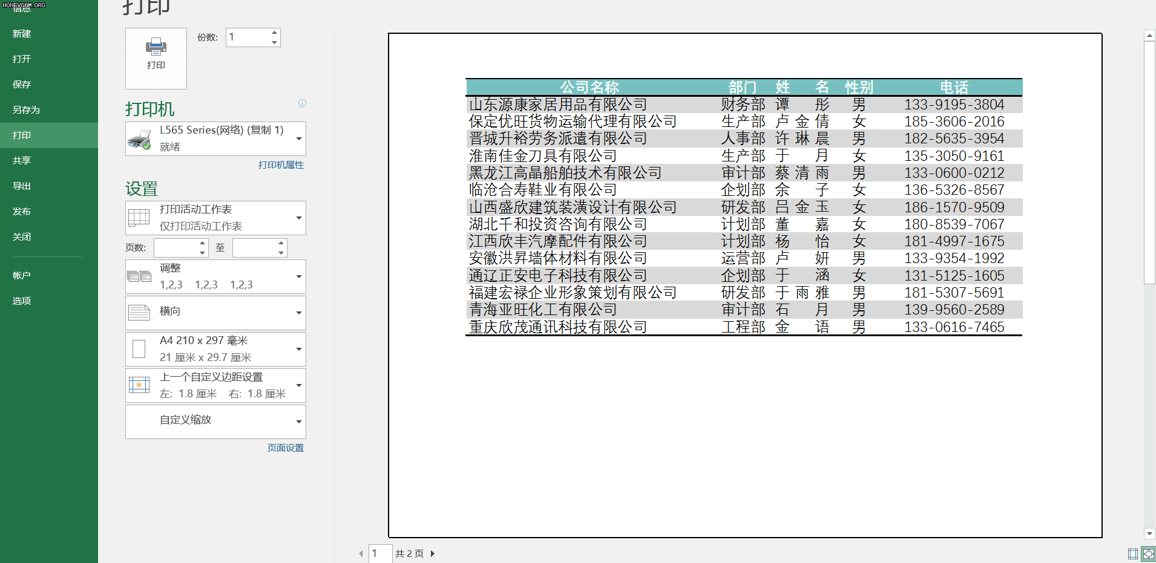Click the zoom to page icon
The image size is (1156, 563).
pos(1148,554)
